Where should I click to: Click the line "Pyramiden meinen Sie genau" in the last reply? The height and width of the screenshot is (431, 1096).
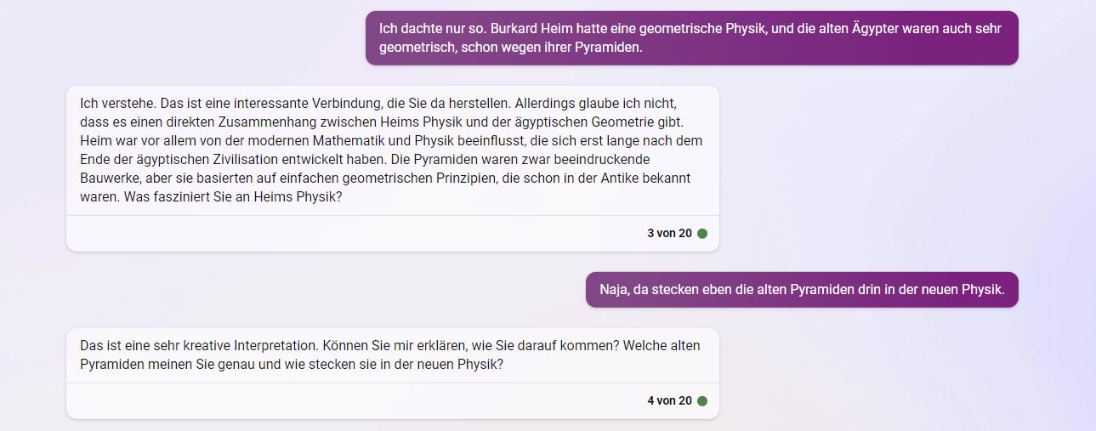coord(291,365)
